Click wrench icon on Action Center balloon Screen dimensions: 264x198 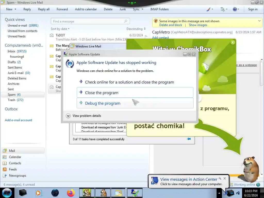(x=220, y=178)
